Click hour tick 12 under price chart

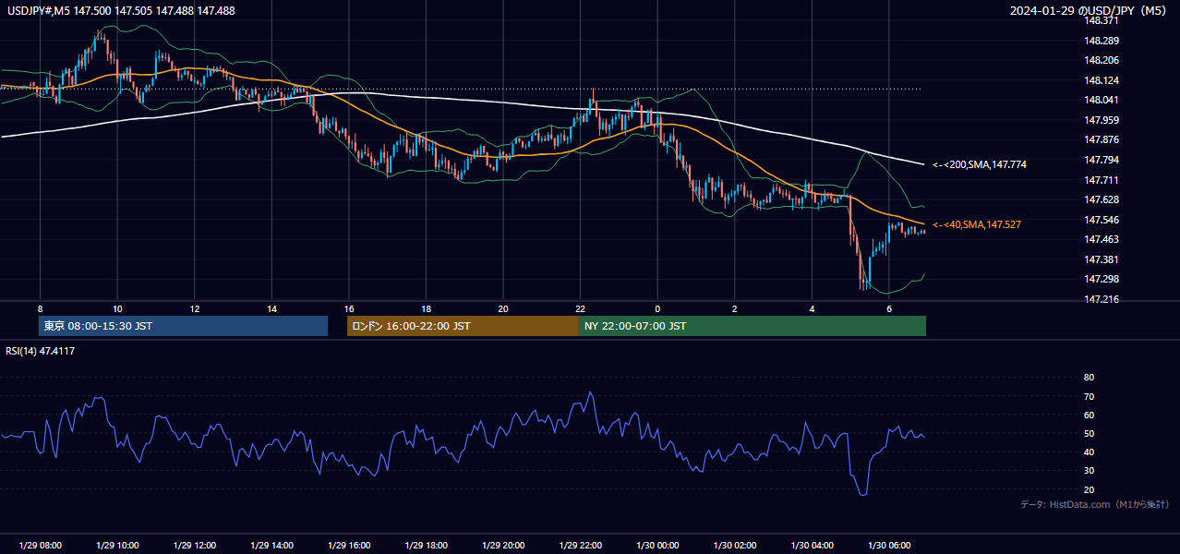194,308
